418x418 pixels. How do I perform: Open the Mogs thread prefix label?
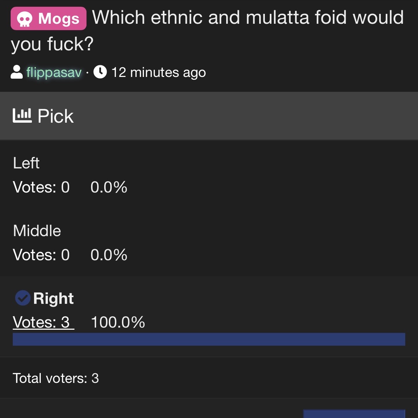point(49,18)
